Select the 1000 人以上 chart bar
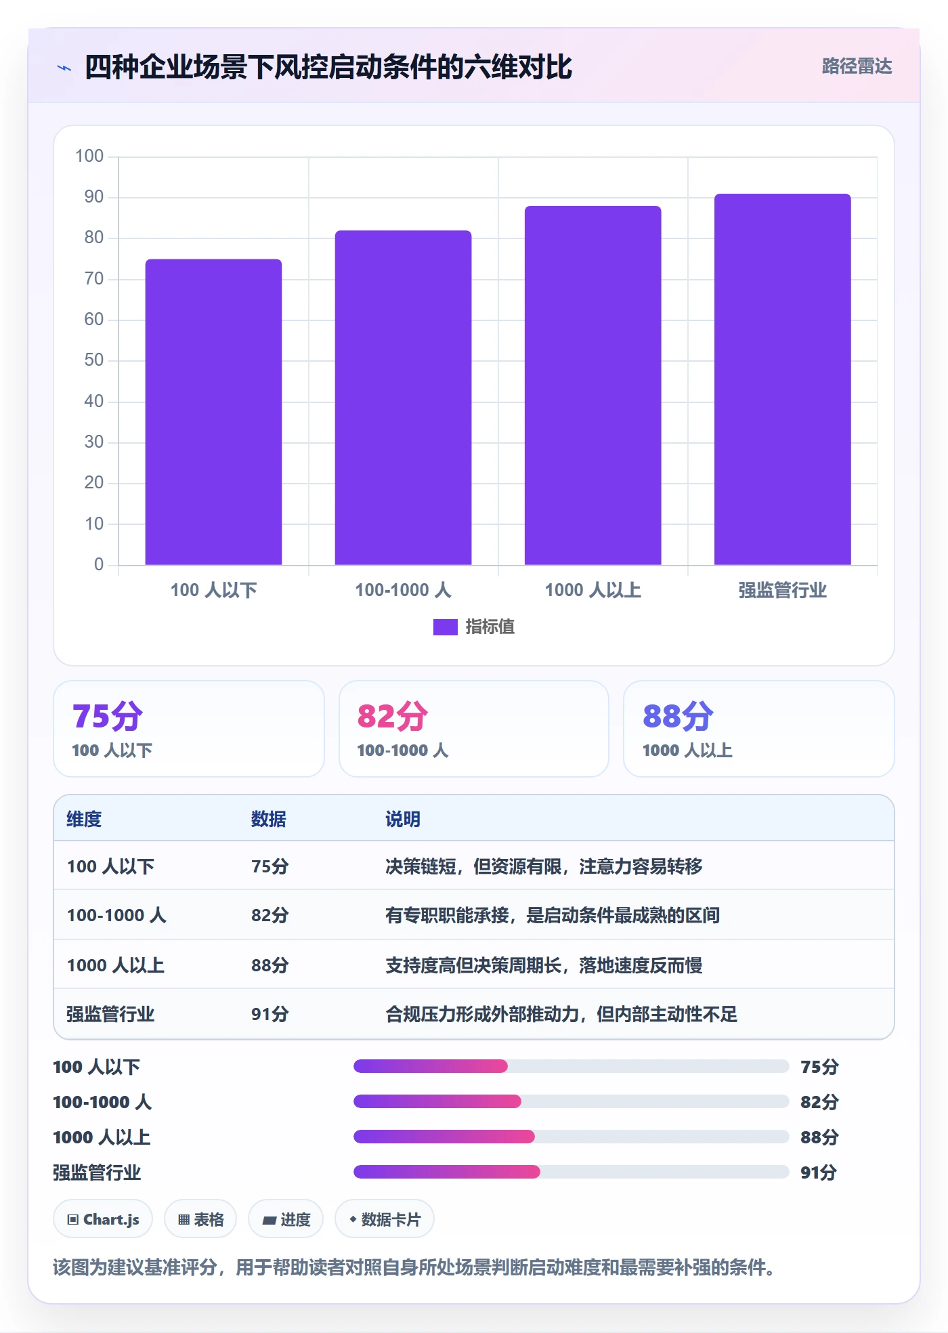 click(592, 385)
